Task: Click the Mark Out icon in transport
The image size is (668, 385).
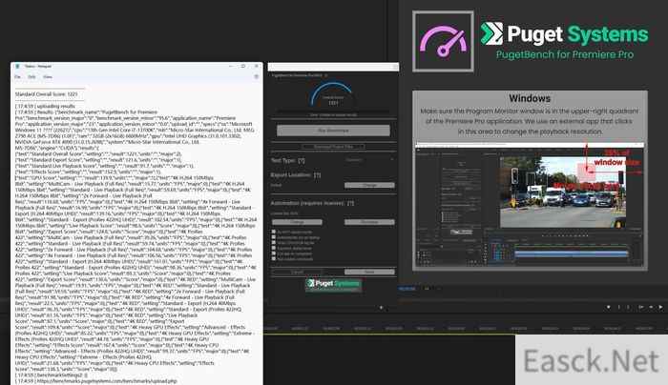Action: (628, 307)
